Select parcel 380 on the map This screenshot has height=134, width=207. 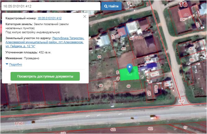(x=191, y=60)
